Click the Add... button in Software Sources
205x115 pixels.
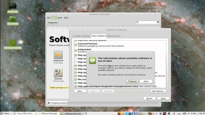80,91
